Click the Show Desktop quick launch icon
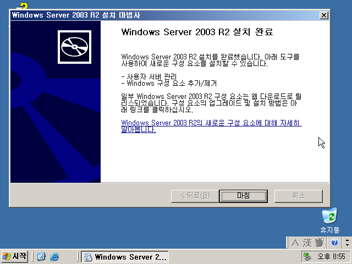The width and height of the screenshot is (352, 264). click(x=42, y=257)
